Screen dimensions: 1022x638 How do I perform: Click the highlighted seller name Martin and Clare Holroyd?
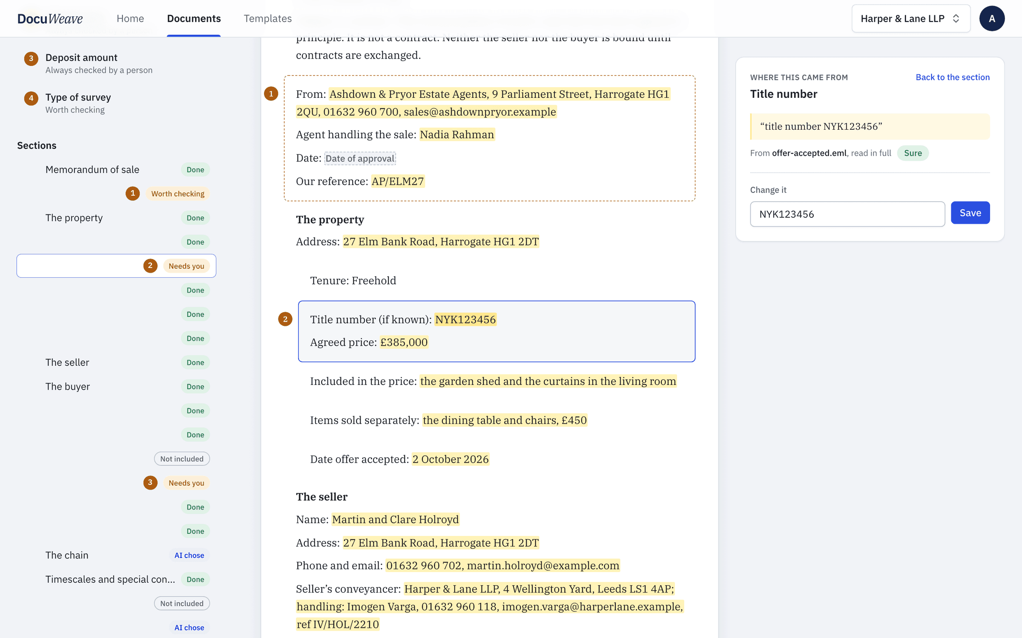[395, 519]
